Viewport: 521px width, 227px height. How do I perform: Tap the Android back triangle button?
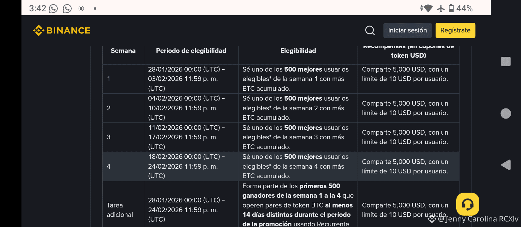coord(506,165)
